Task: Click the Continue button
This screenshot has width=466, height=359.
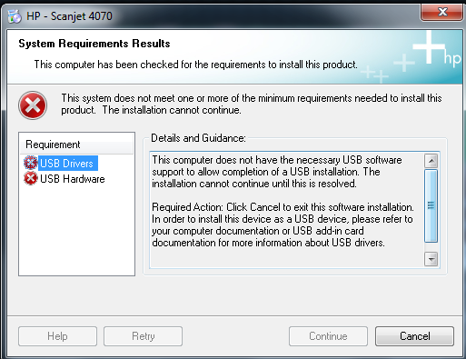Action: [x=328, y=336]
